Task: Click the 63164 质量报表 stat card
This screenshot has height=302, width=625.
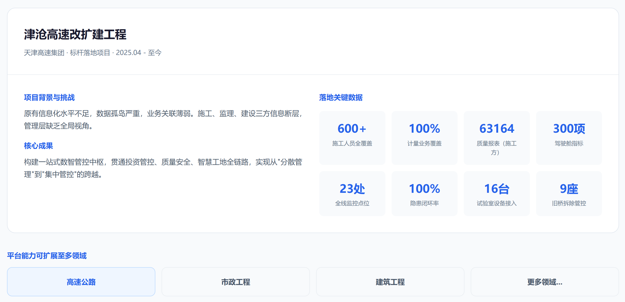Action: tap(497, 138)
